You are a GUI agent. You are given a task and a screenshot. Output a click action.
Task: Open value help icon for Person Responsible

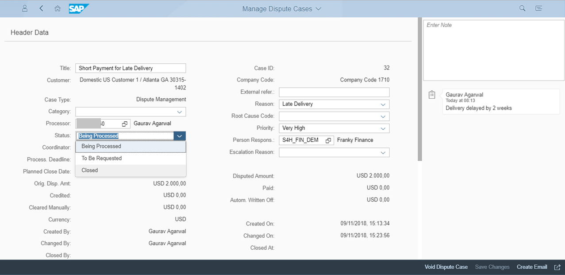pyautogui.click(x=328, y=140)
